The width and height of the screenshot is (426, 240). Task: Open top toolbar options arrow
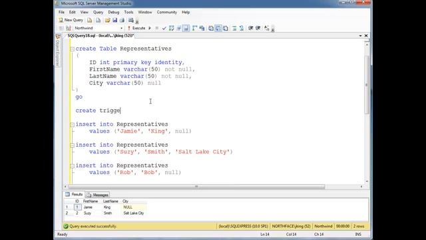tap(137, 21)
